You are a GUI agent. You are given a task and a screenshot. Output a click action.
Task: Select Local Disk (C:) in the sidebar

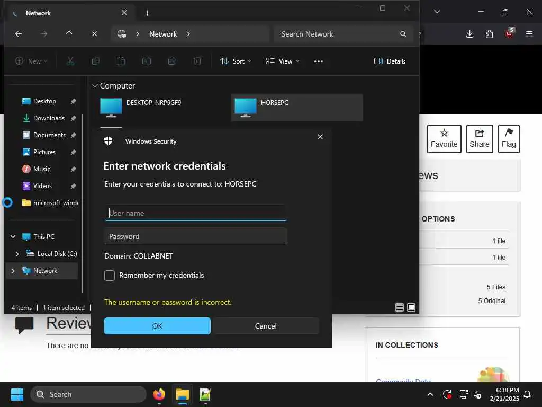click(x=51, y=254)
